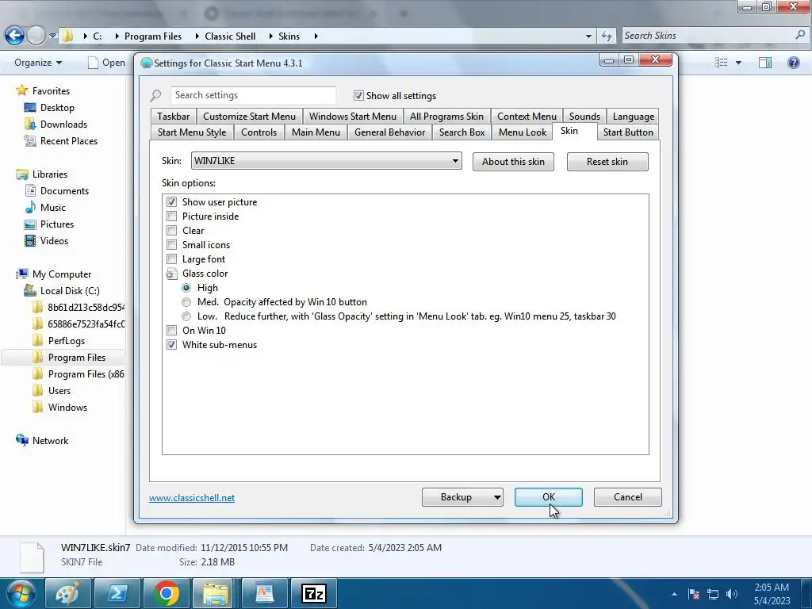This screenshot has height=609, width=812.
Task: Enable Large font checkbox
Action: [x=171, y=259]
